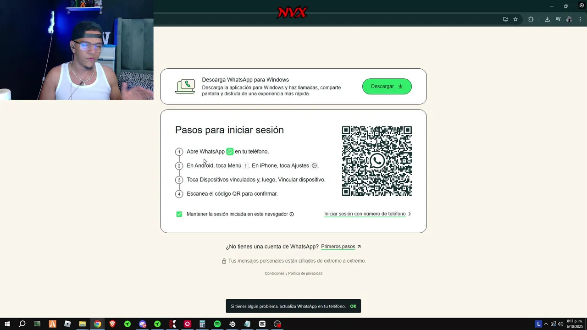The image size is (587, 330).
Task: Click the green WhatsApp icon in step 1
Action: pyautogui.click(x=230, y=152)
